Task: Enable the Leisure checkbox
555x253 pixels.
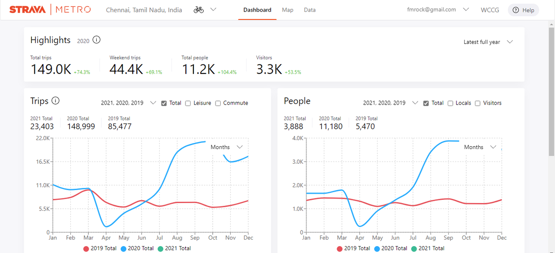Action: pos(188,103)
